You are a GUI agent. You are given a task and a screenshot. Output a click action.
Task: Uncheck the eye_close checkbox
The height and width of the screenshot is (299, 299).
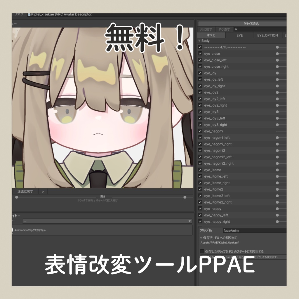(200, 54)
